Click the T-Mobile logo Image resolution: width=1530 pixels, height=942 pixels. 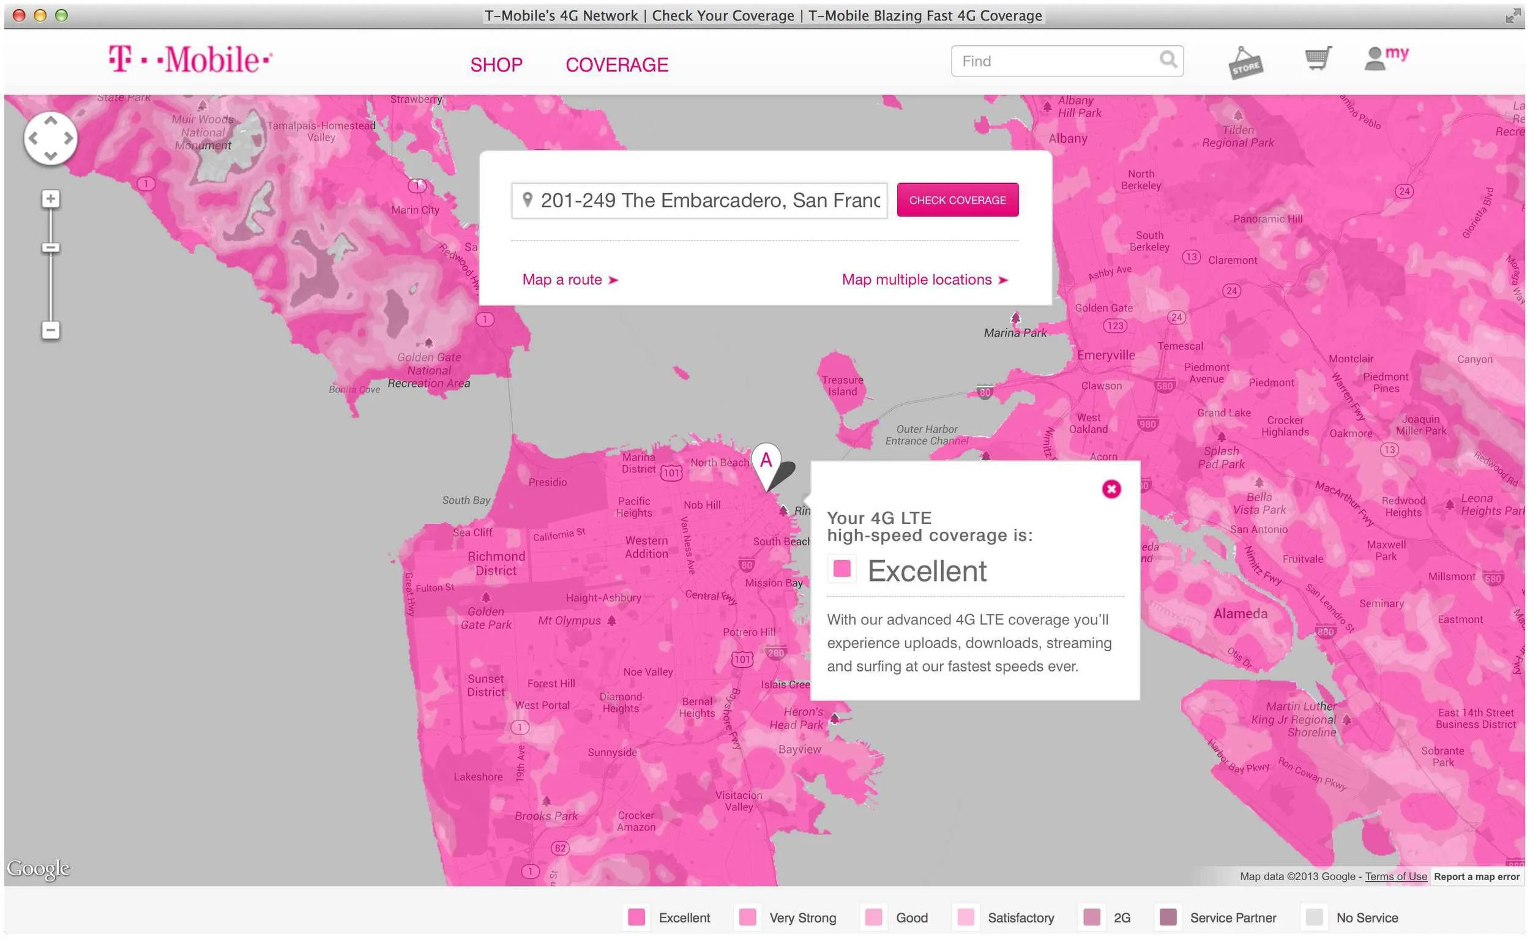[190, 60]
